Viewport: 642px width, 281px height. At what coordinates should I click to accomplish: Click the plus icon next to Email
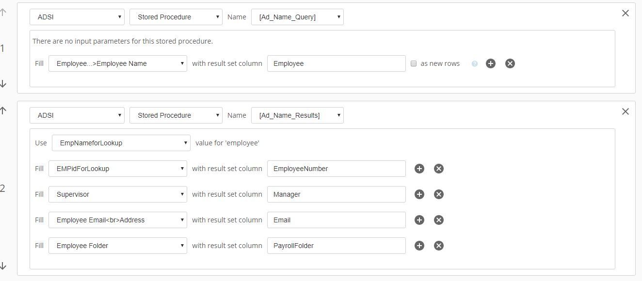[419, 220]
